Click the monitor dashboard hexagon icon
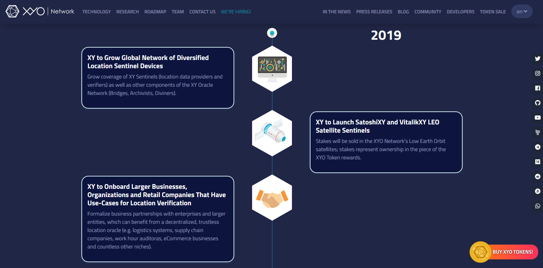 click(272, 69)
